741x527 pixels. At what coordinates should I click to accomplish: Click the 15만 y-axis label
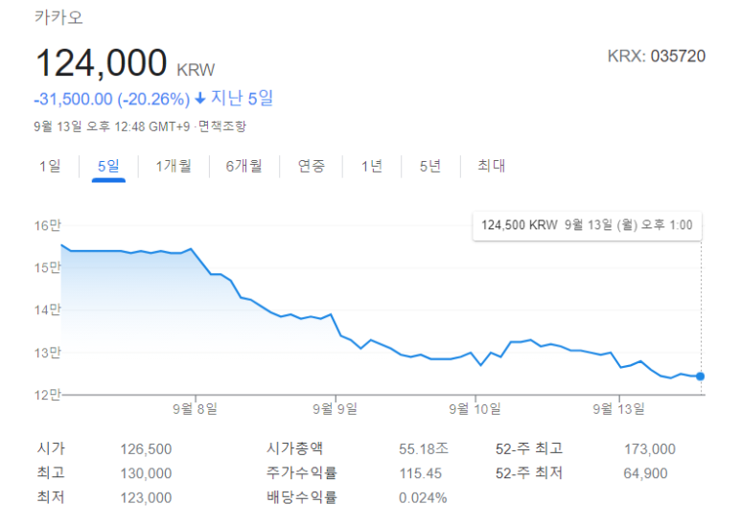tap(47, 267)
